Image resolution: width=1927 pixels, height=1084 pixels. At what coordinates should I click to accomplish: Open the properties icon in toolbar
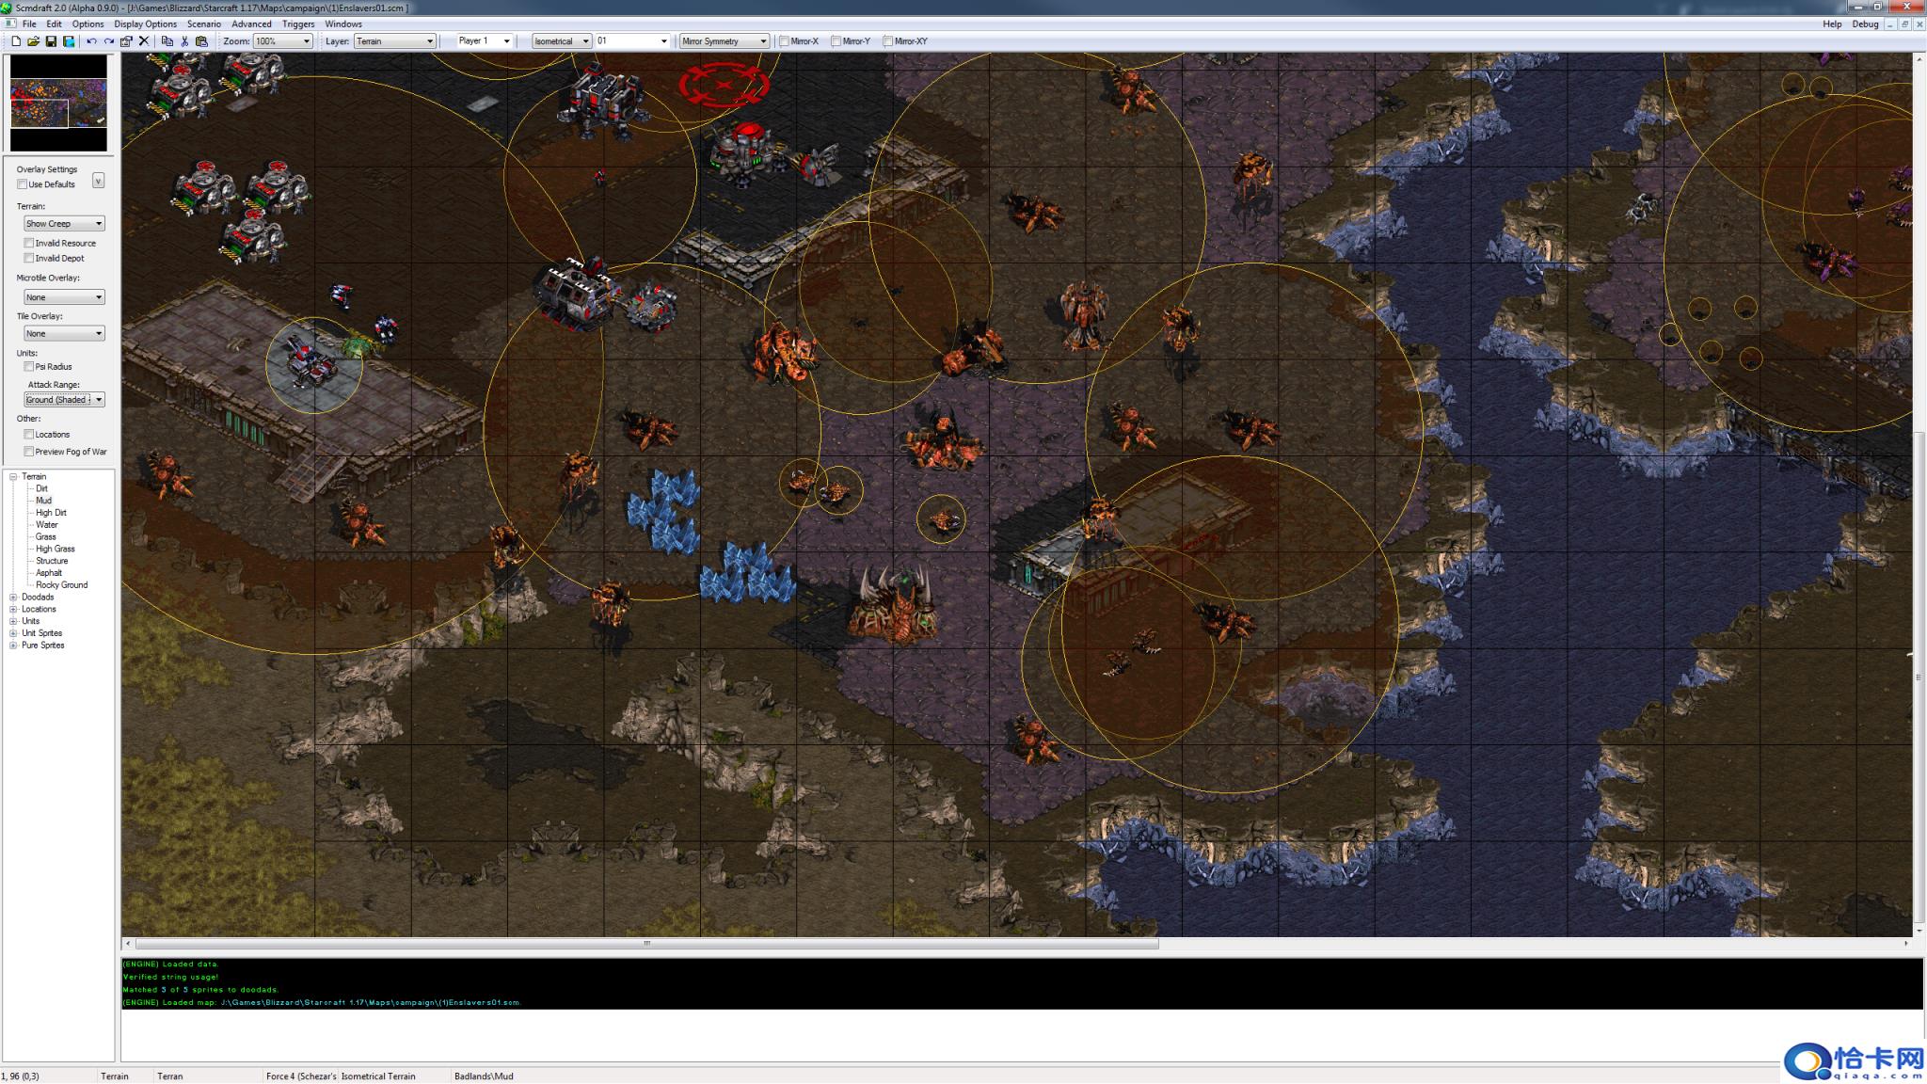[126, 41]
